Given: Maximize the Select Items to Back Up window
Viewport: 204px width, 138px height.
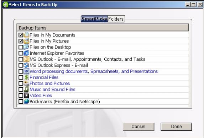Looking at the screenshot, I should pos(194,5).
